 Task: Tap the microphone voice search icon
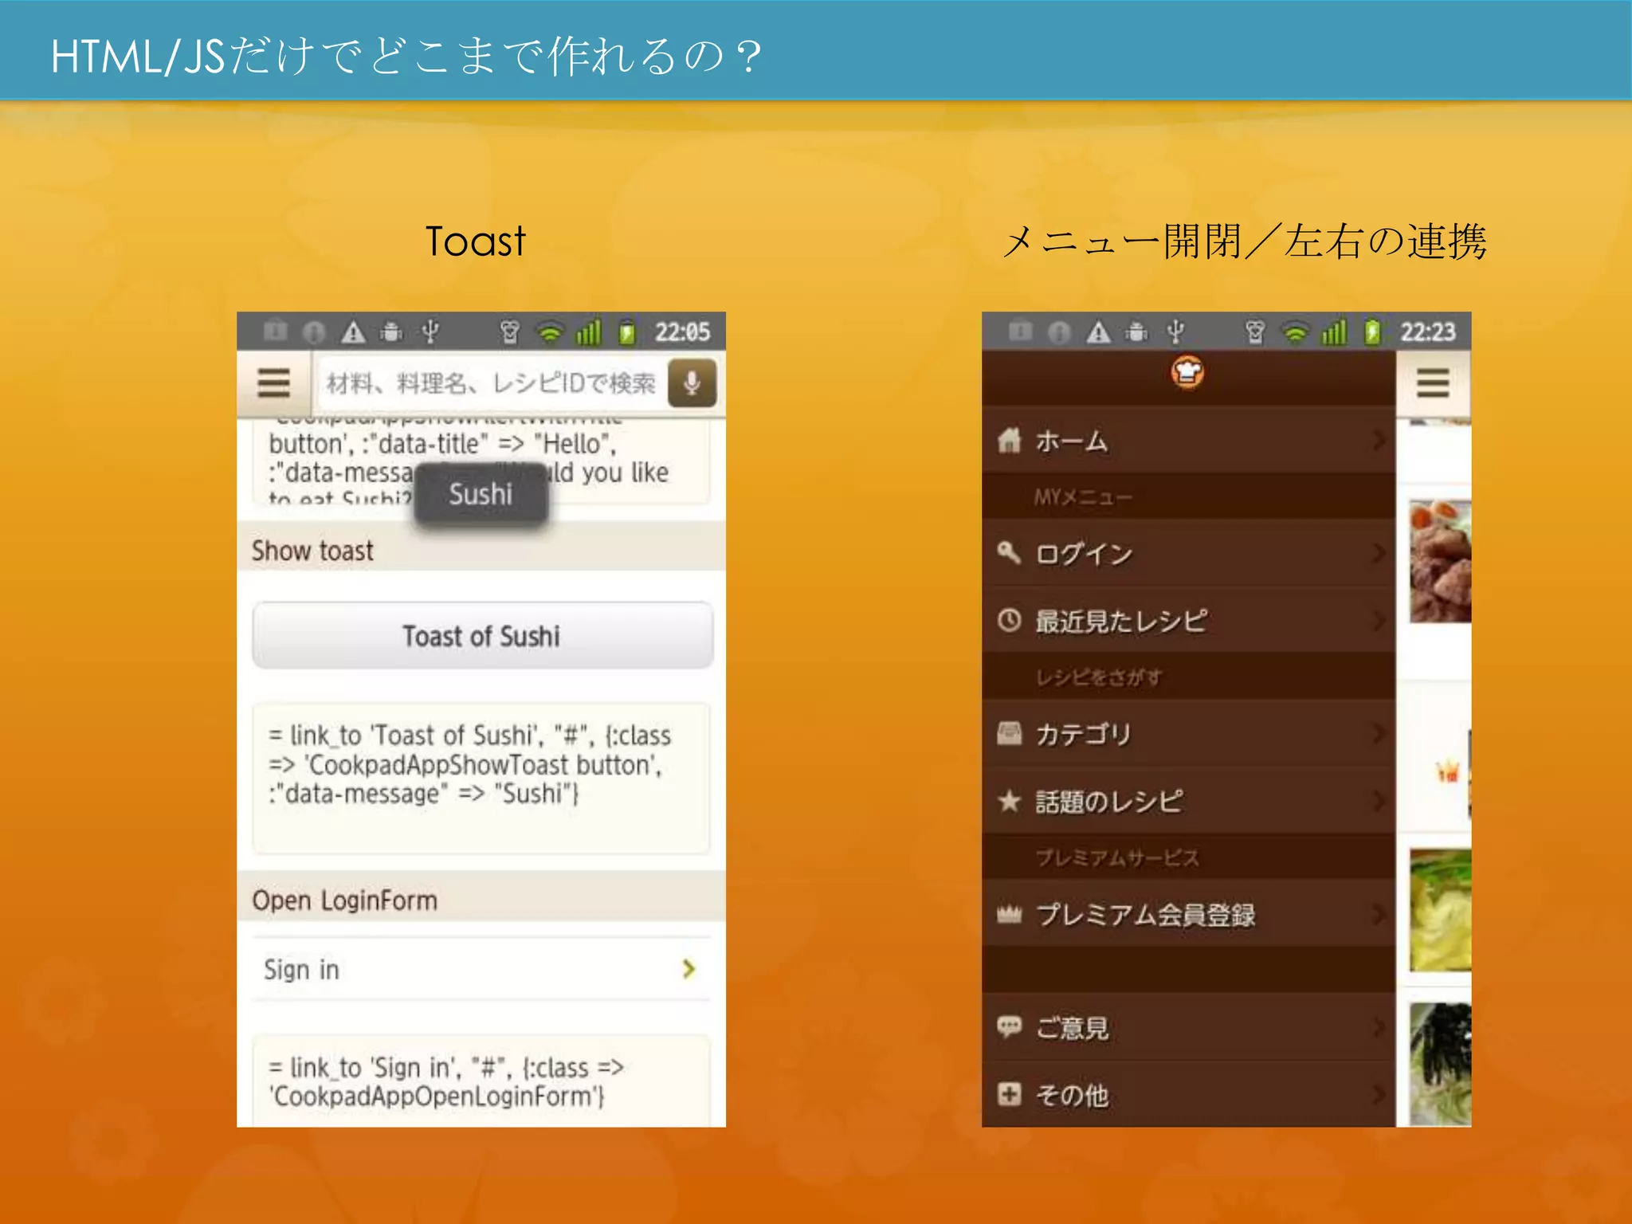[x=692, y=383]
